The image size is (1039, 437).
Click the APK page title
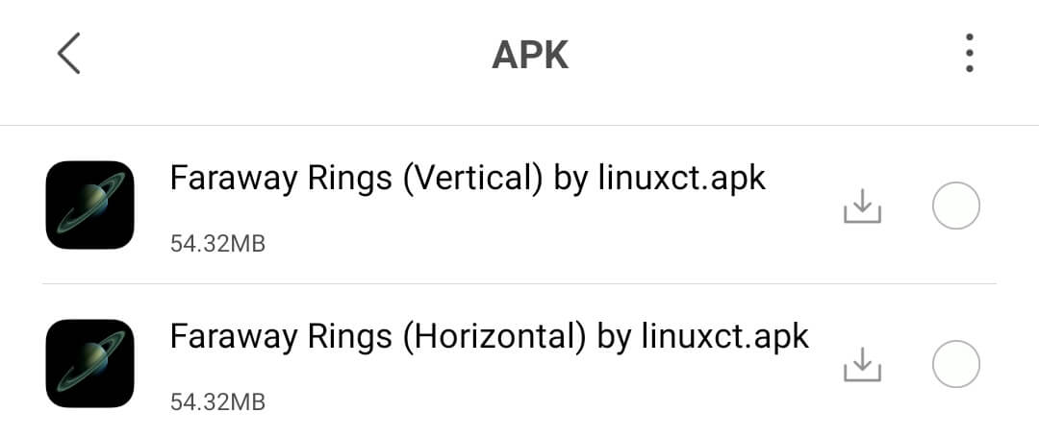(530, 55)
